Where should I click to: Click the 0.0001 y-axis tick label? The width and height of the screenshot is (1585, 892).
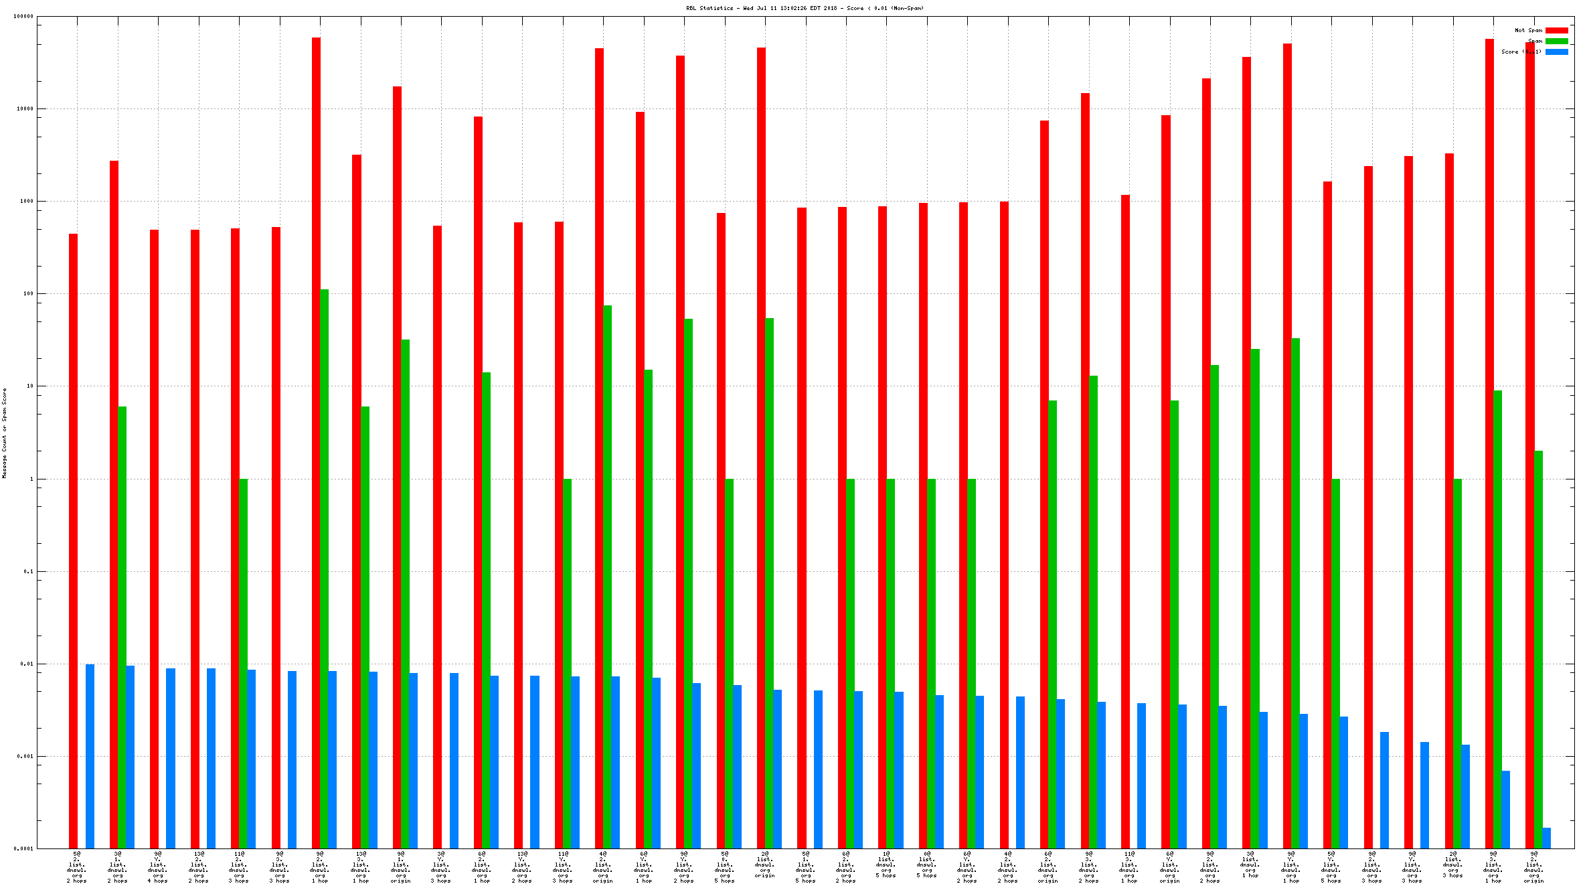(x=23, y=848)
